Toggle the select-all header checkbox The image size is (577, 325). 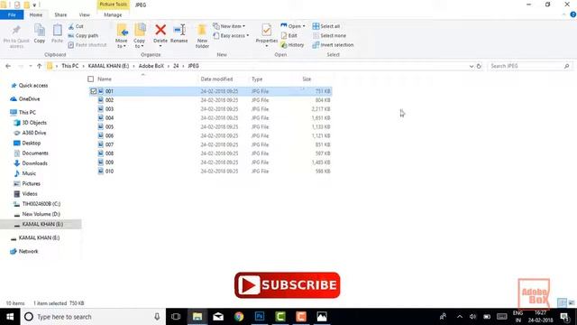(x=90, y=79)
